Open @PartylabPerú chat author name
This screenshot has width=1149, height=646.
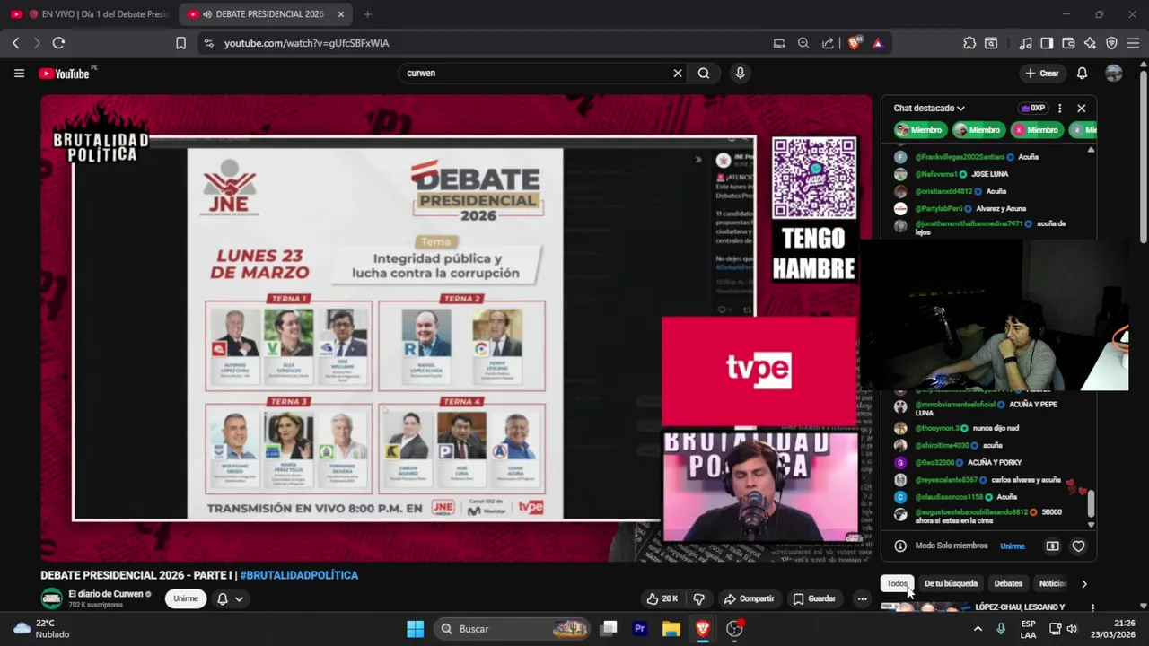939,208
